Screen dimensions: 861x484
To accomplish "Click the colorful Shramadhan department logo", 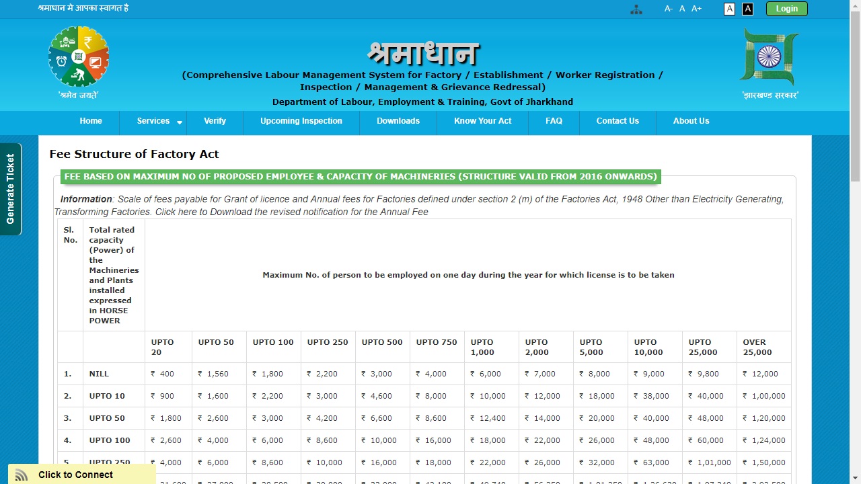I will [x=79, y=57].
